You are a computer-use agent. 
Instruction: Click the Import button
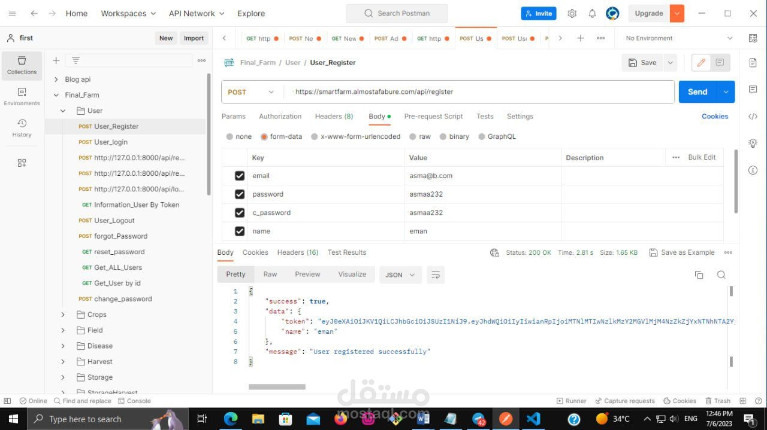[194, 38]
